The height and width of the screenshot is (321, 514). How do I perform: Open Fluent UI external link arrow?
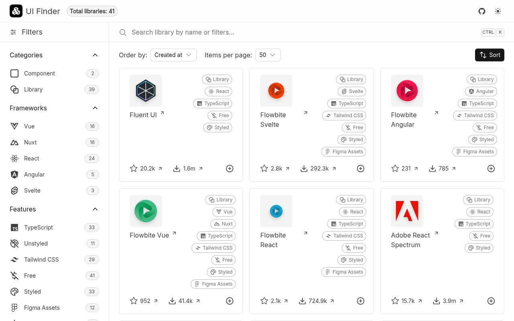coord(162,113)
